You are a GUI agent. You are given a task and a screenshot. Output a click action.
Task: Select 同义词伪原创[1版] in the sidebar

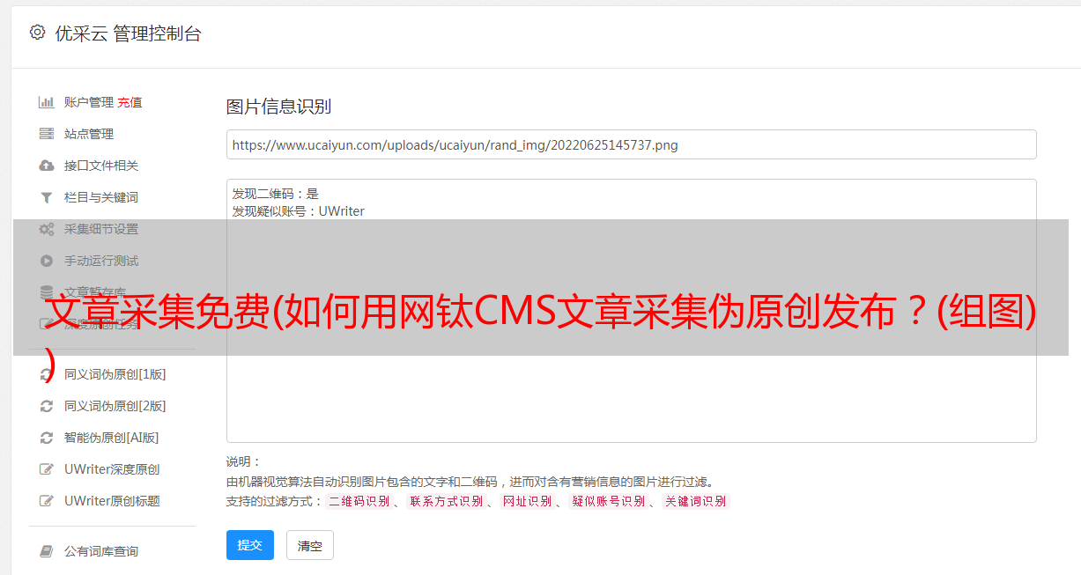coord(115,374)
